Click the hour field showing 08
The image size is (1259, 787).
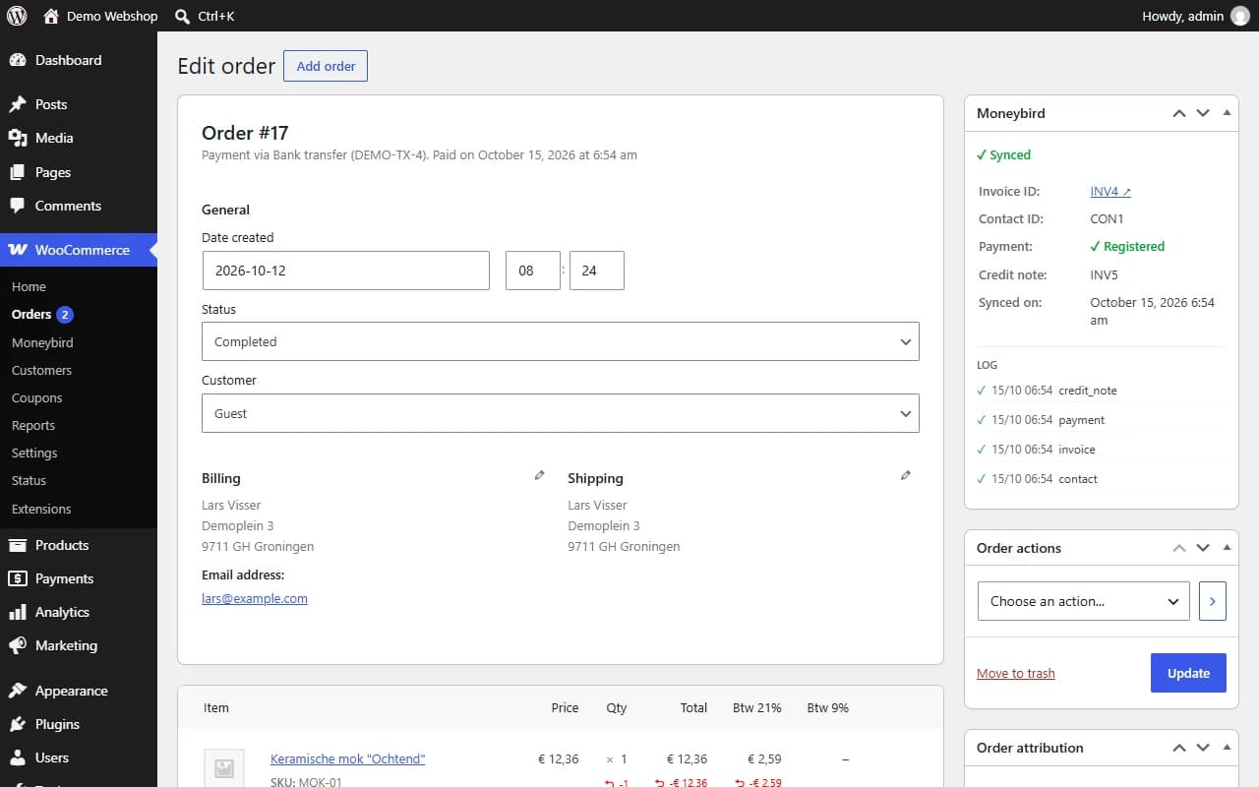533,271
